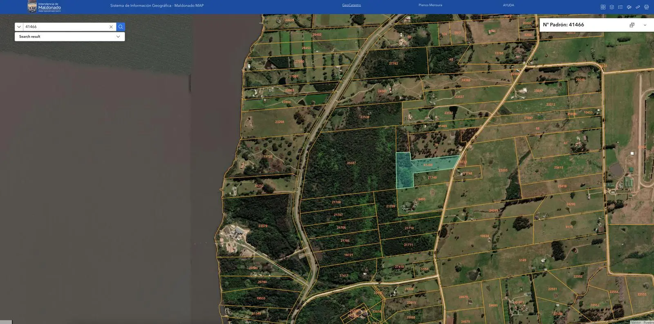Click the highlighted parcel 41466 on map
This screenshot has width=654, height=324.
(x=405, y=172)
